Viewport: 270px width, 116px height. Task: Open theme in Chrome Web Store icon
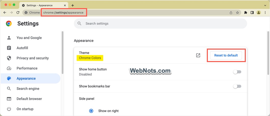coord(198,55)
